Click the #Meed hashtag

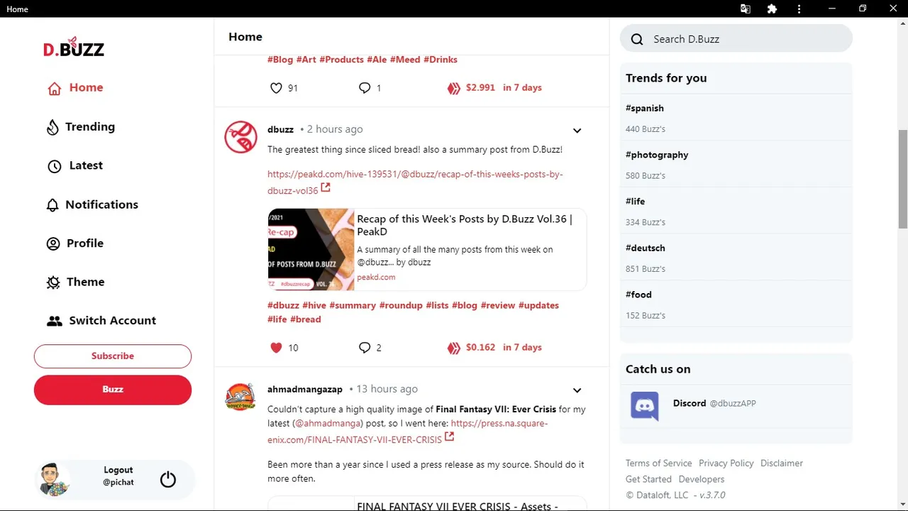[x=405, y=60]
